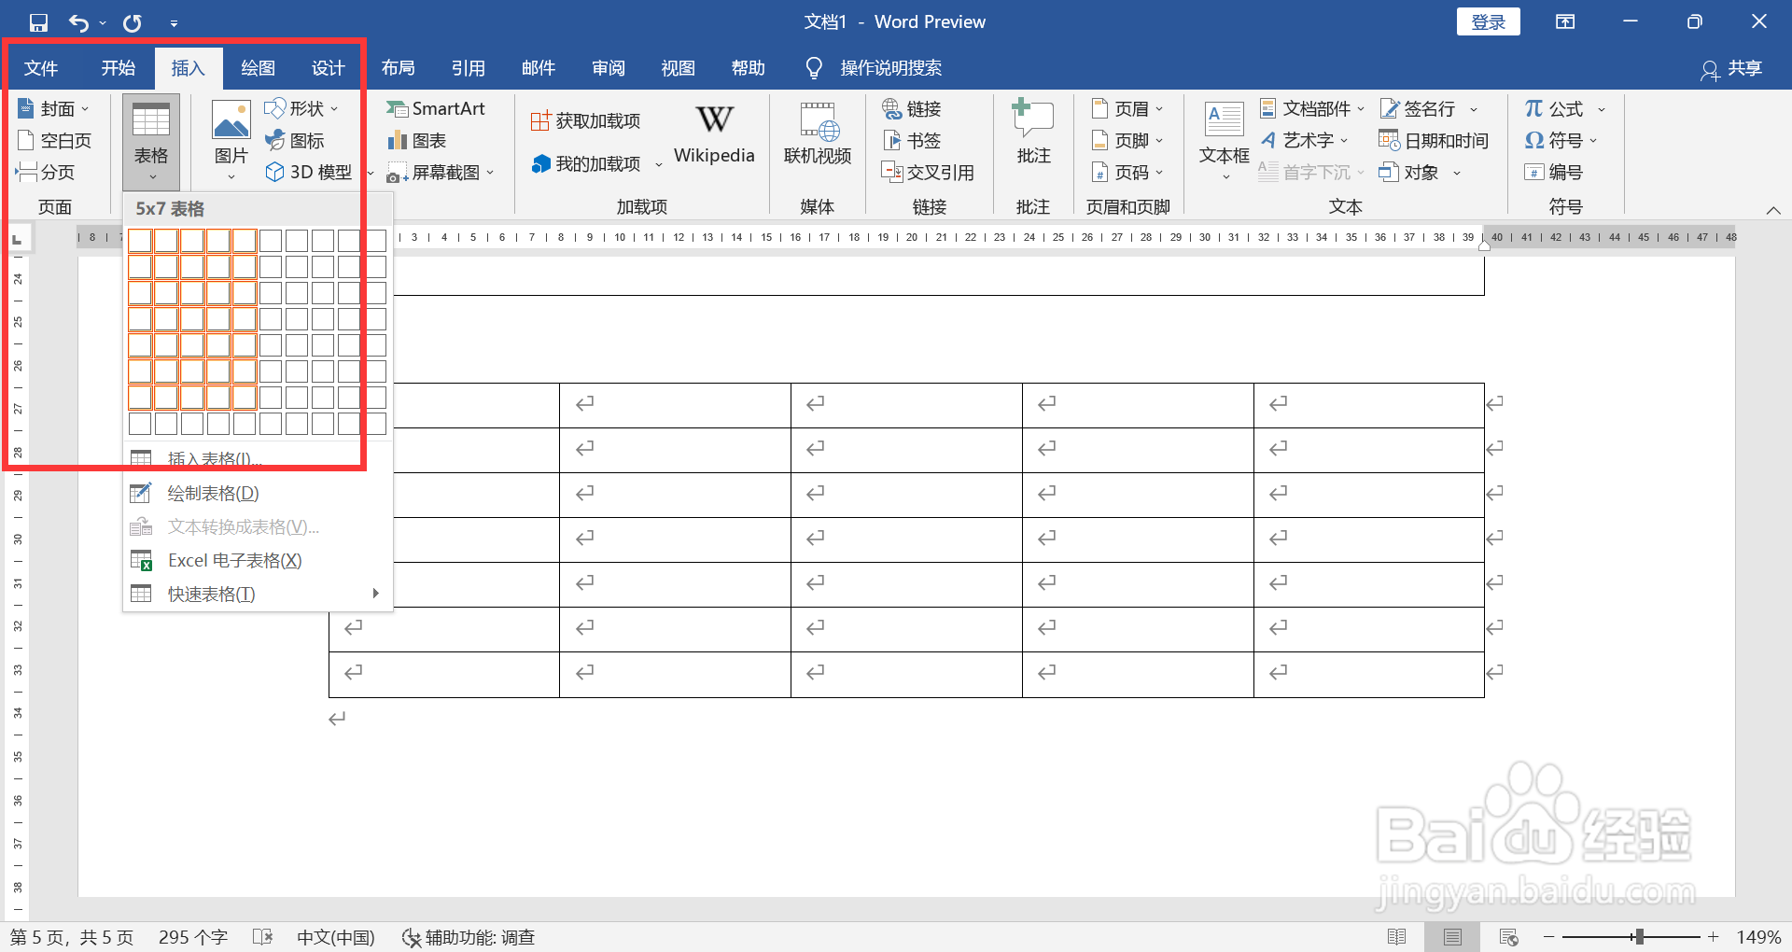Switch to the 开始 tab

119,68
